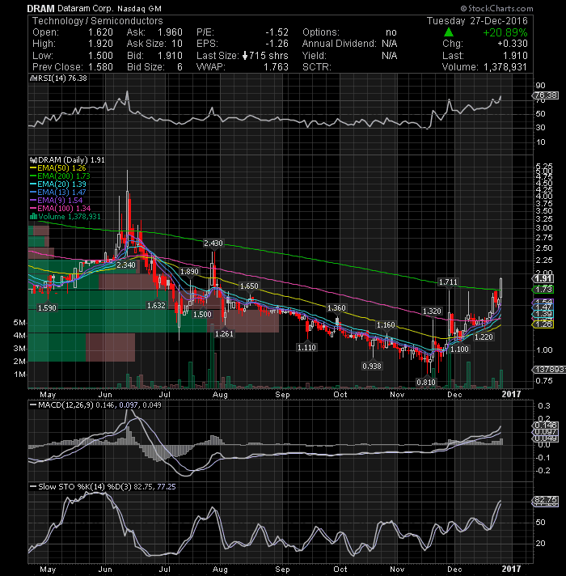Click the 1.91 last-price axis tag
The image size is (566, 576).
click(x=543, y=278)
